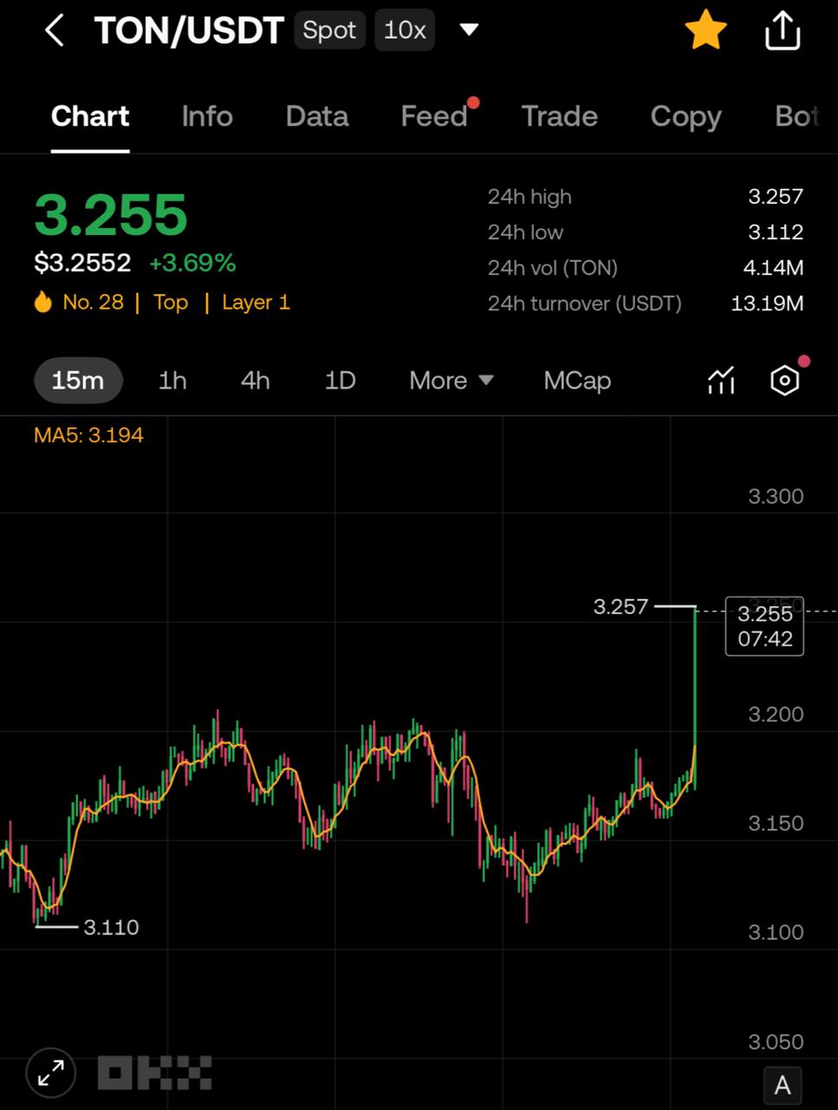
Task: Switch to the Info tab
Action: [x=207, y=116]
